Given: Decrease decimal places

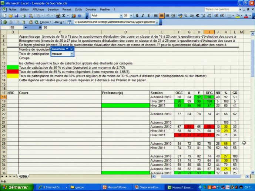Looking at the screenshot, I should [x=209, y=16].
